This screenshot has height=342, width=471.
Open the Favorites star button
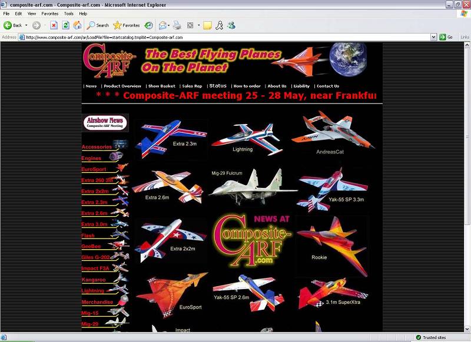pos(127,25)
